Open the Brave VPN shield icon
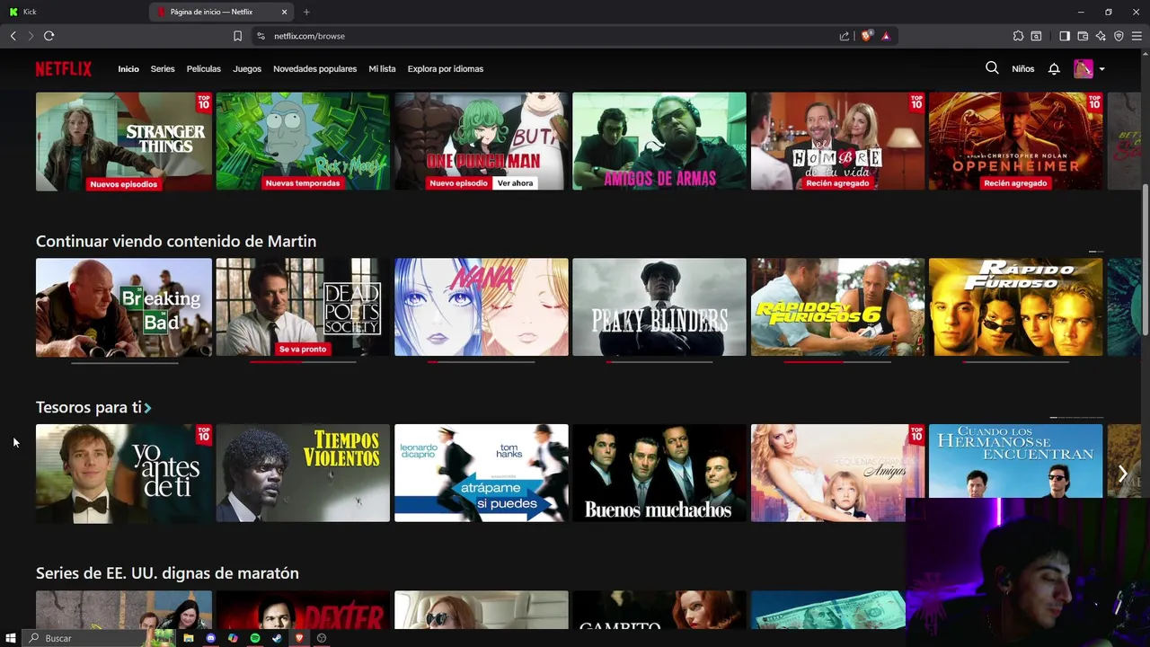The height and width of the screenshot is (647, 1150). coord(1119,36)
